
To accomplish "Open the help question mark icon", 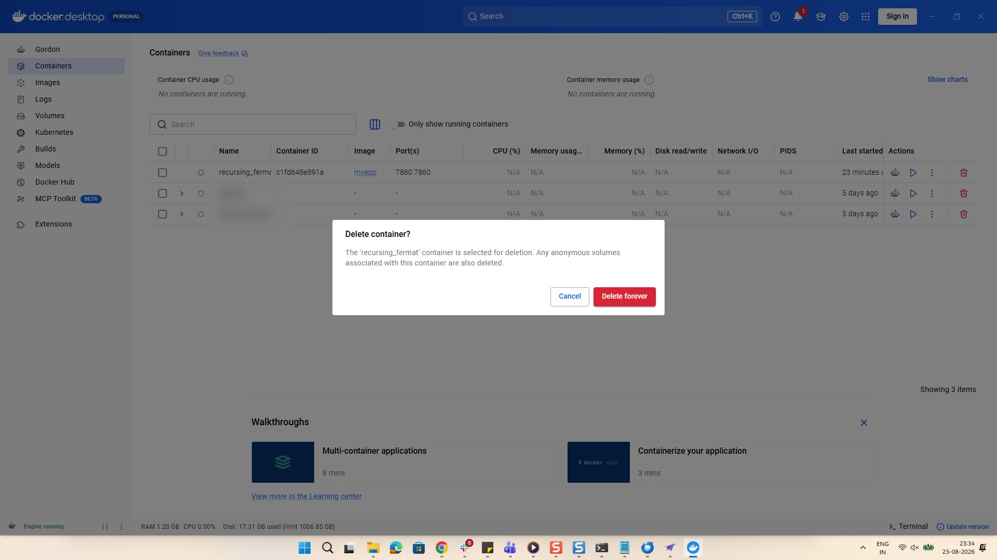I will (x=775, y=17).
